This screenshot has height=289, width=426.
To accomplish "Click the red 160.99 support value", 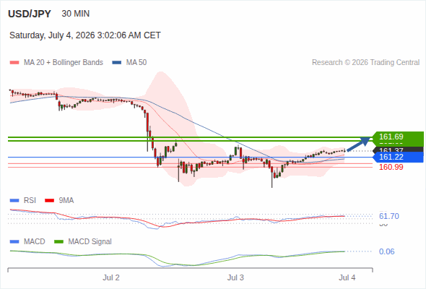I will 391,167.
